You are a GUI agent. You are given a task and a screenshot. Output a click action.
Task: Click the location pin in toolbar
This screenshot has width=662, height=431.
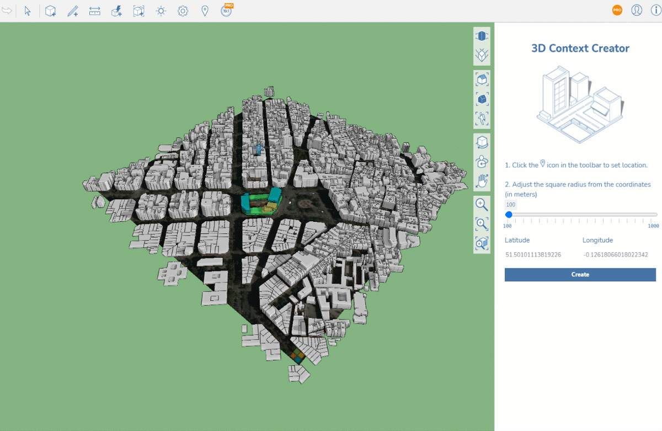(x=205, y=11)
